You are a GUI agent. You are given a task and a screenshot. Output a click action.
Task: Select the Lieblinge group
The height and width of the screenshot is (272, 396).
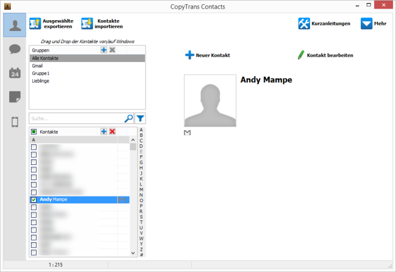87,81
